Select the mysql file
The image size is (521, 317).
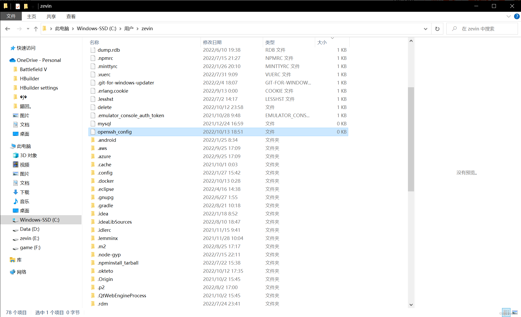(x=218, y=124)
